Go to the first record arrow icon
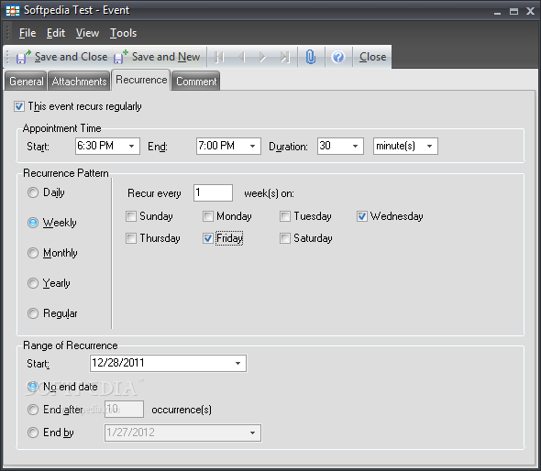 coord(219,57)
